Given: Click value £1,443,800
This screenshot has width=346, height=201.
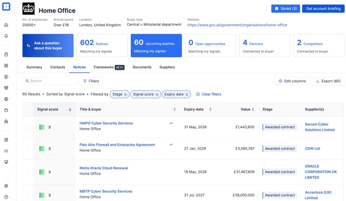Looking at the screenshot, I should click(245, 127).
